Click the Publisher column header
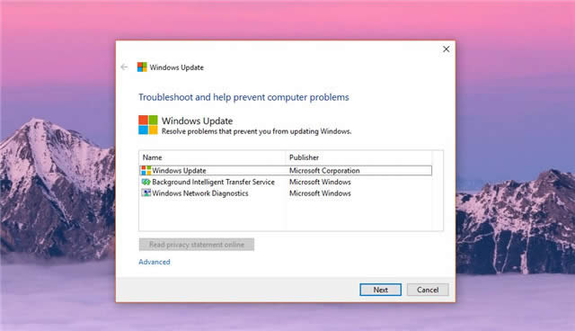Screen dimensions: 575x331 [359, 157]
